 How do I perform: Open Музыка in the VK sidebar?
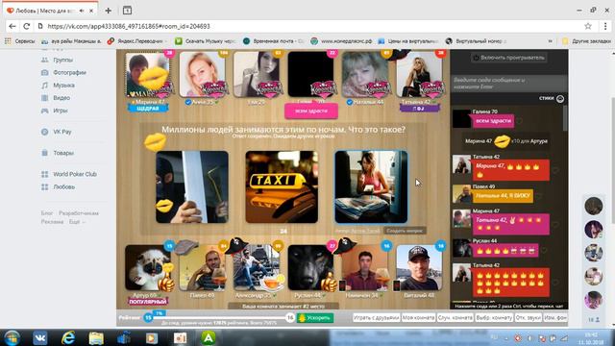coord(63,86)
